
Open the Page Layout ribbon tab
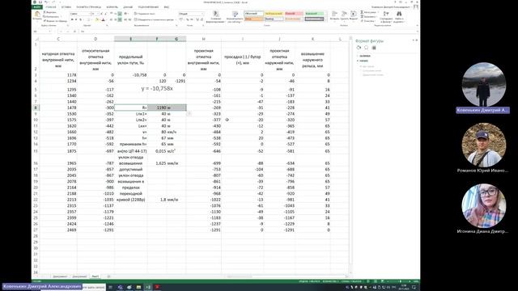(88, 7)
